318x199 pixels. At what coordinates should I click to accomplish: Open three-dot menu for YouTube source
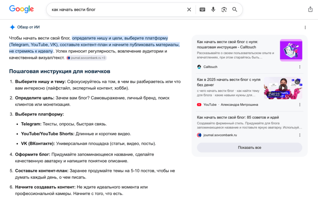click(300, 105)
